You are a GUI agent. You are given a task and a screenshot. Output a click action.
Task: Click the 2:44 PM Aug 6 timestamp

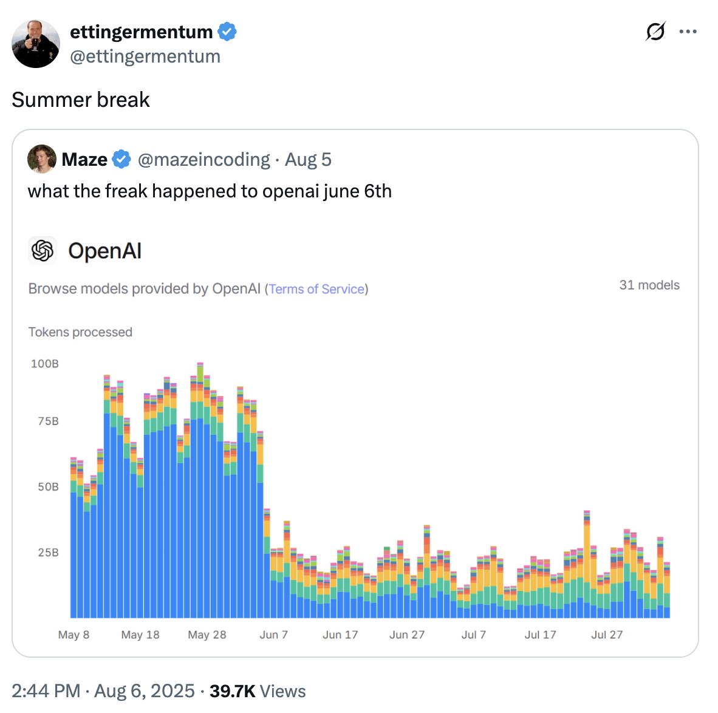pyautogui.click(x=103, y=691)
